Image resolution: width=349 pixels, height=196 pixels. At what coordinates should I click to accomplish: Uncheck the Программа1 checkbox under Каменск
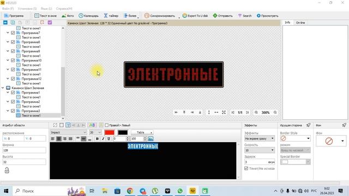tap(13, 93)
